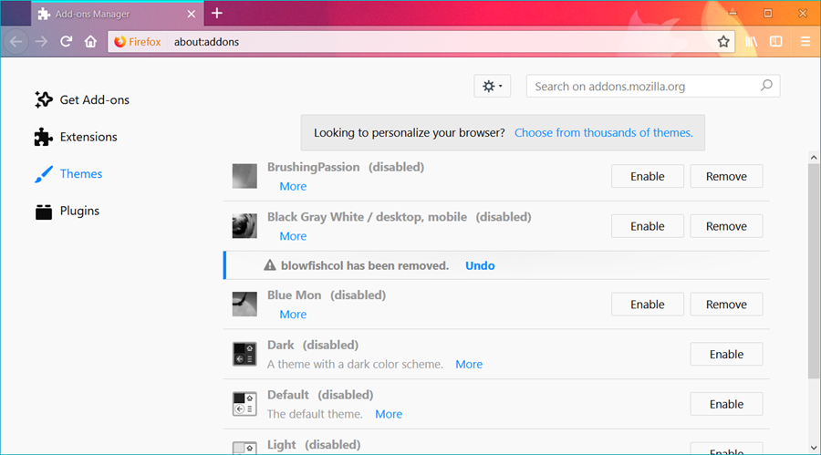The width and height of the screenshot is (821, 455).
Task: Open Extensions category
Action: point(76,137)
